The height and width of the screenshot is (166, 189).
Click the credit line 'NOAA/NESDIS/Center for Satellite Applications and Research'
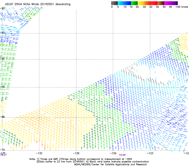110,164
